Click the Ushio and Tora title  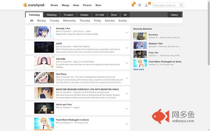click(64, 104)
